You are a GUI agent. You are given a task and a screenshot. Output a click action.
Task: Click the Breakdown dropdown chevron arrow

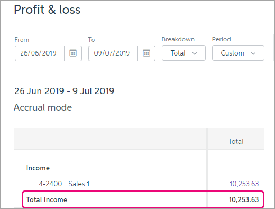click(195, 53)
